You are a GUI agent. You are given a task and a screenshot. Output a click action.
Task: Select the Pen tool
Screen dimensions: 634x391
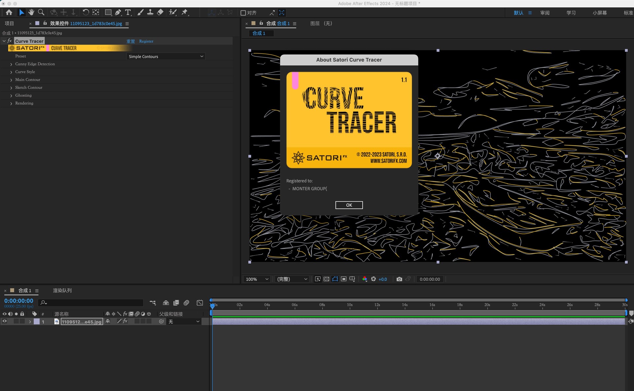(118, 13)
